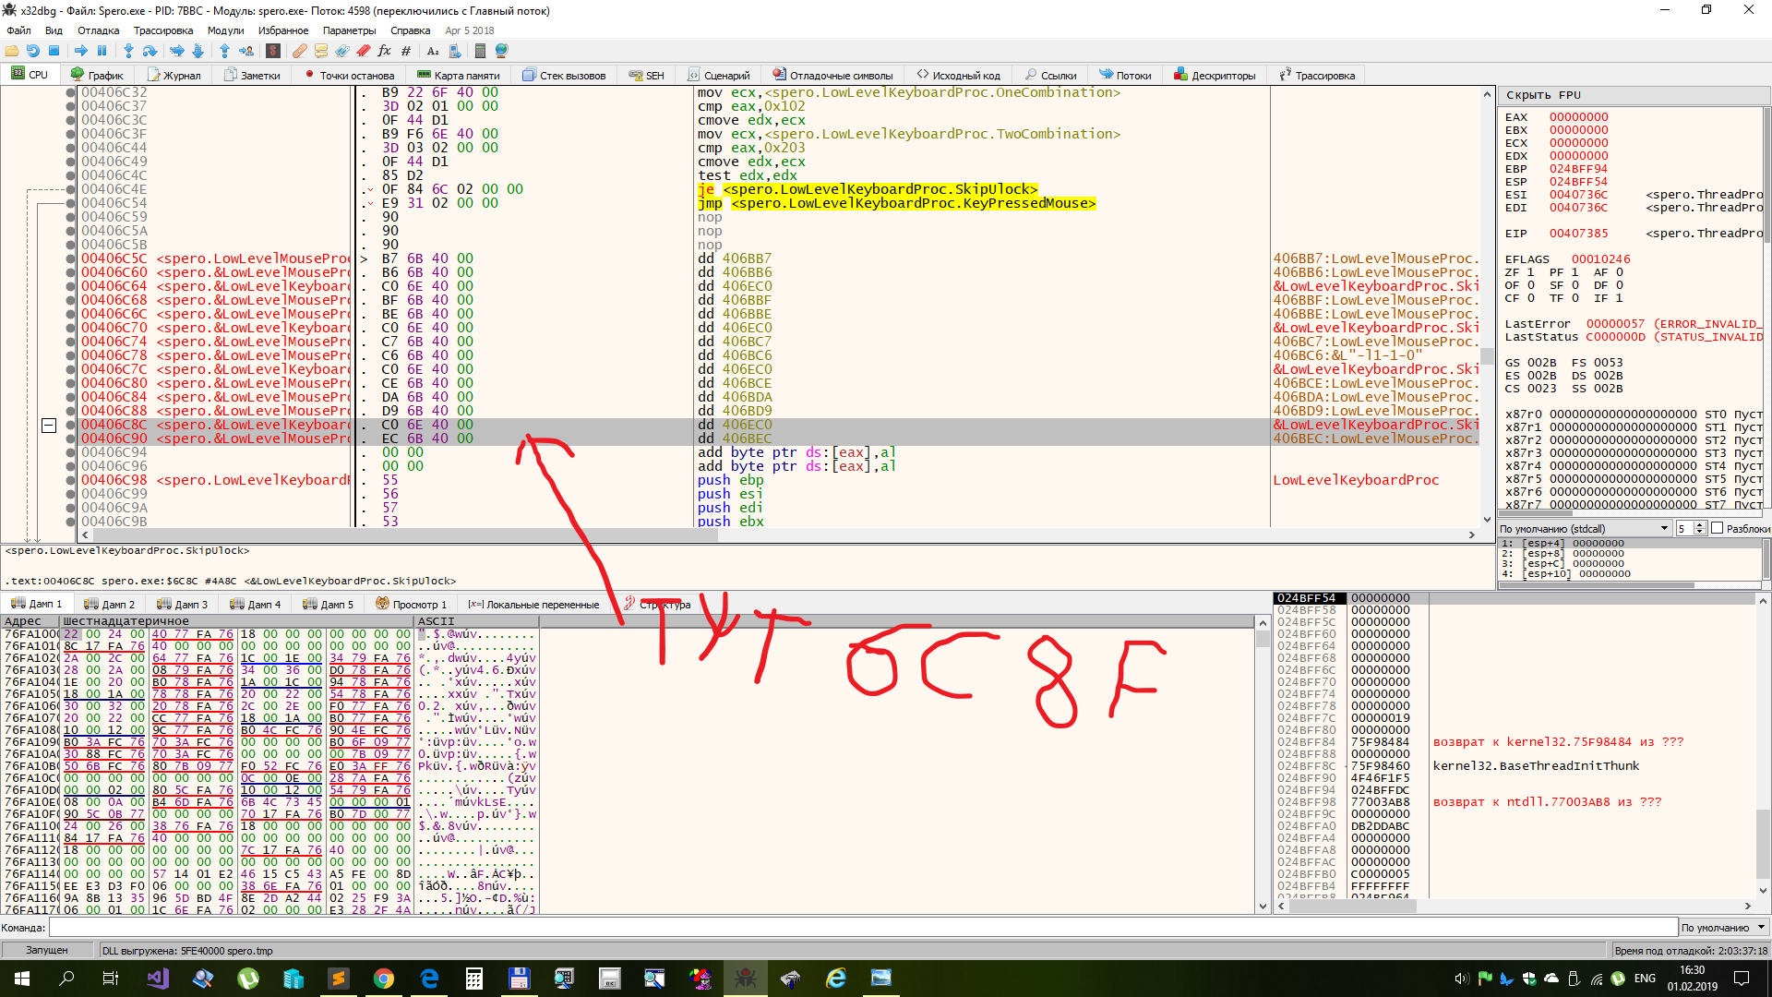This screenshot has width=1772, height=997.
Task: Click the Stop debugging square icon
Action: click(x=54, y=51)
